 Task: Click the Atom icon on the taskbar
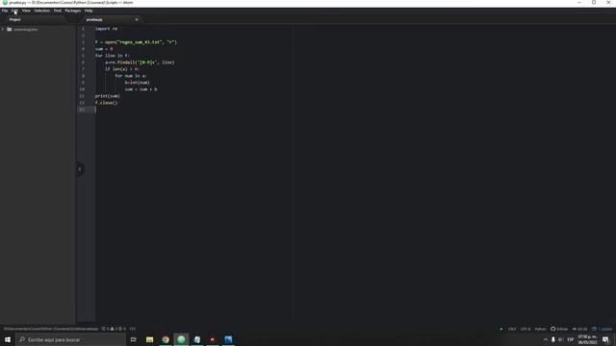pyautogui.click(x=181, y=339)
